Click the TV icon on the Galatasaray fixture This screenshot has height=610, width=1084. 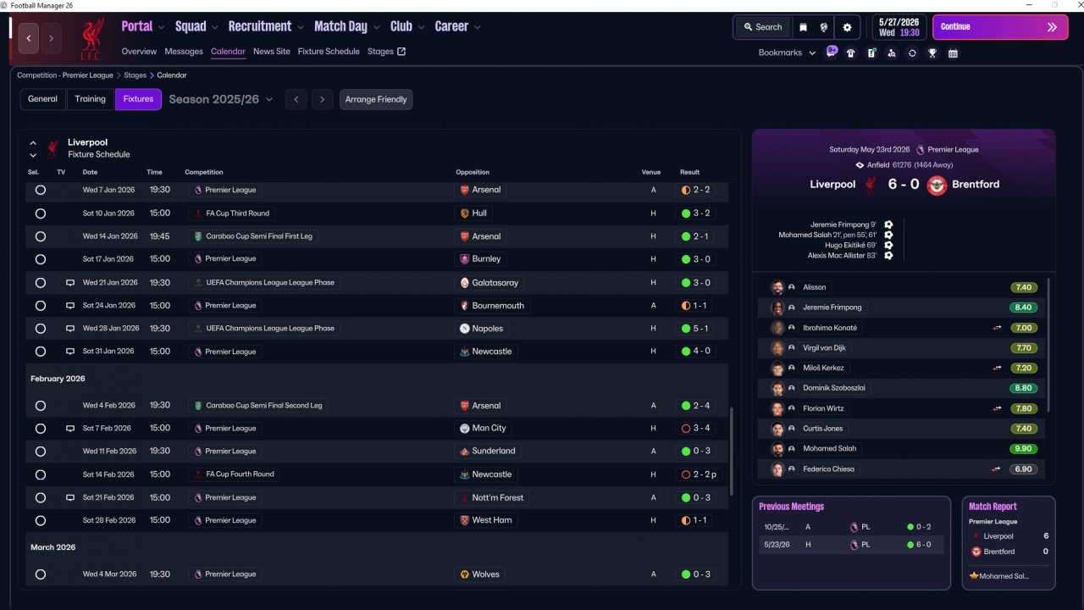point(70,283)
